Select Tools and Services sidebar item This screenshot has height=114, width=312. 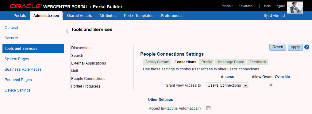pos(33,49)
